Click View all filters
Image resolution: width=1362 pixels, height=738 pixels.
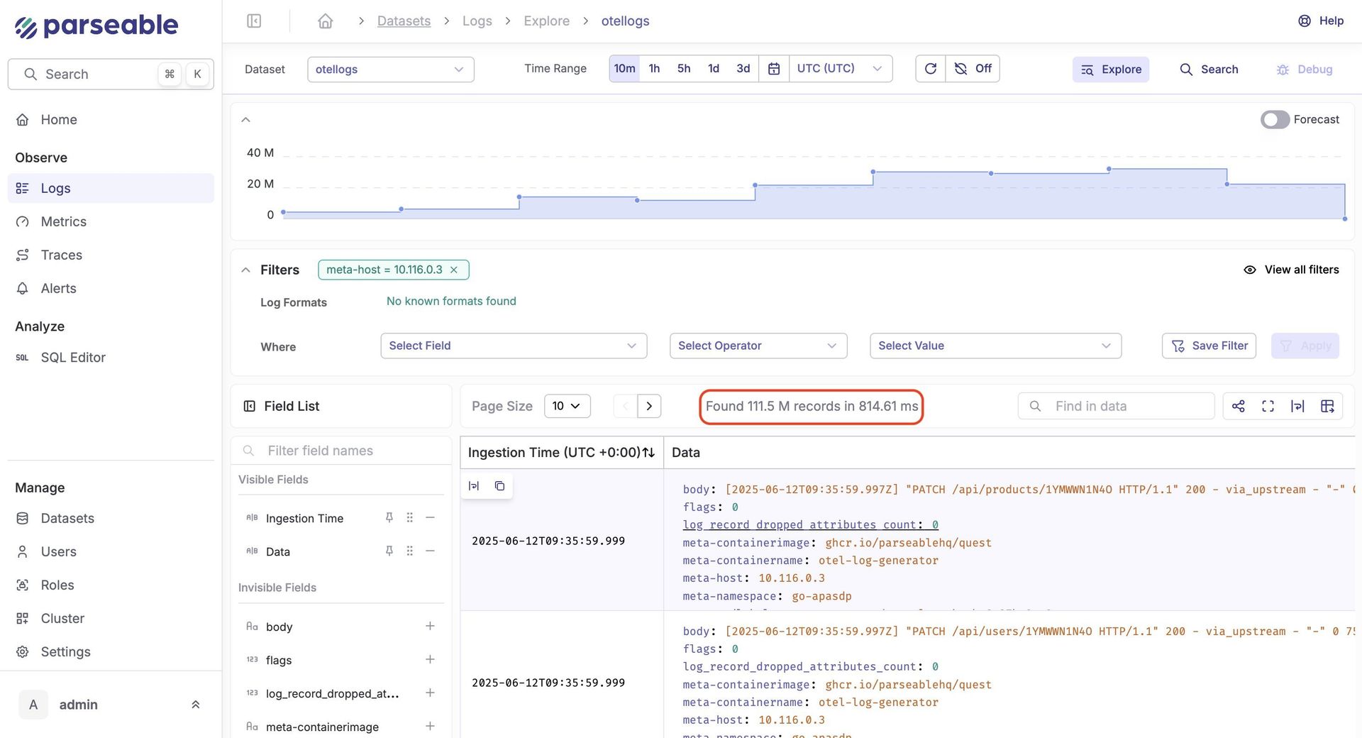(1291, 270)
